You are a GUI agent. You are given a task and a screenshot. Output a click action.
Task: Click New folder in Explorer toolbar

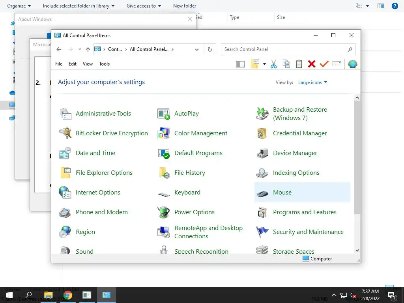point(185,6)
